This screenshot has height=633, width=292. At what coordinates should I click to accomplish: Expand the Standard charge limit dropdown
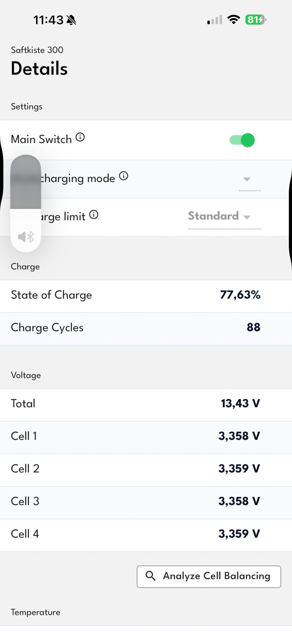point(224,216)
